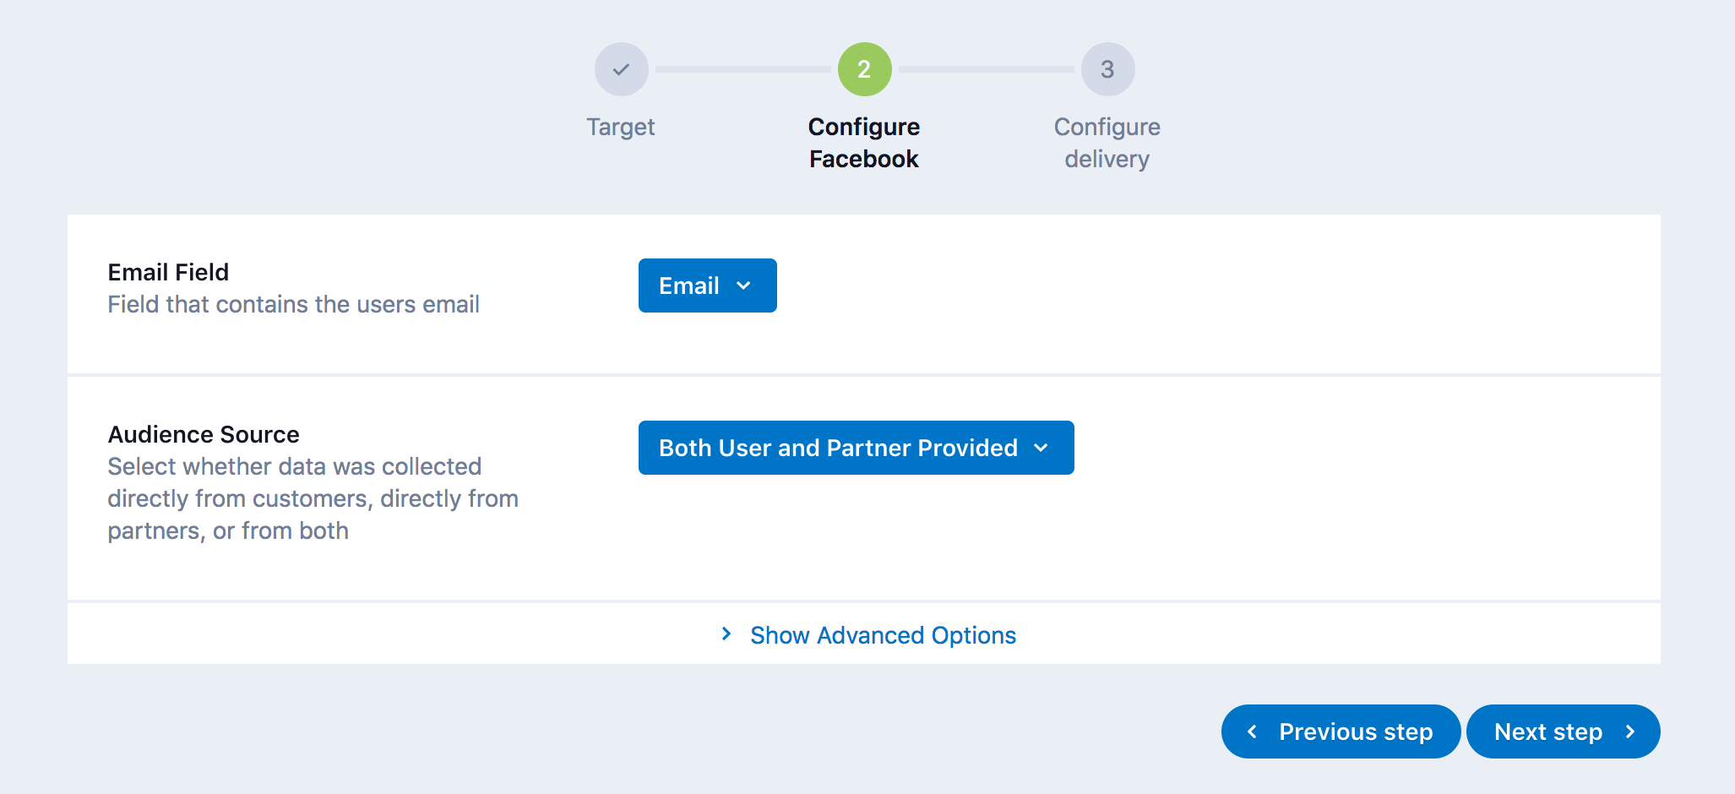Click the Email Field heading
Viewport: 1735px width, 794px height.
168,272
